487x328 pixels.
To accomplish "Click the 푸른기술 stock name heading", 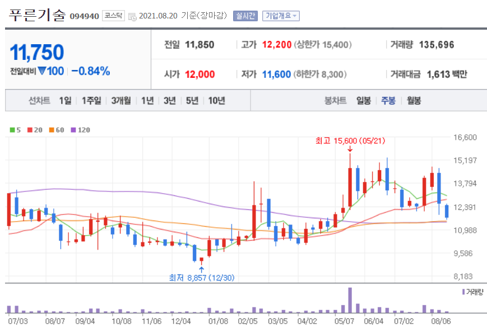I will tap(37, 15).
